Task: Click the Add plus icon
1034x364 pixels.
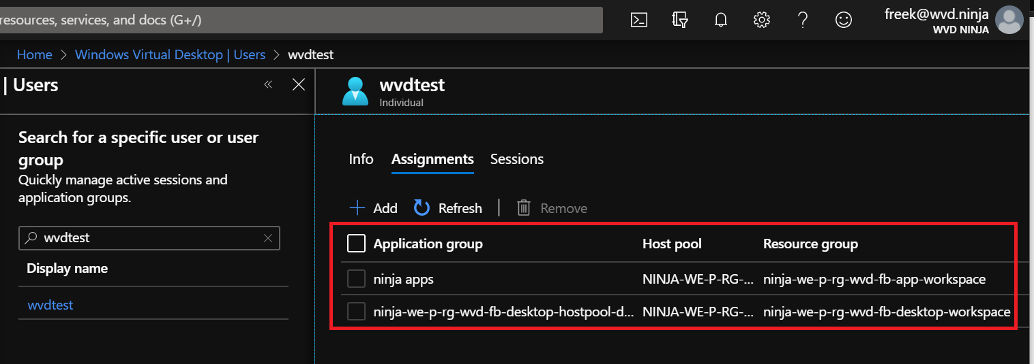Action: point(357,208)
